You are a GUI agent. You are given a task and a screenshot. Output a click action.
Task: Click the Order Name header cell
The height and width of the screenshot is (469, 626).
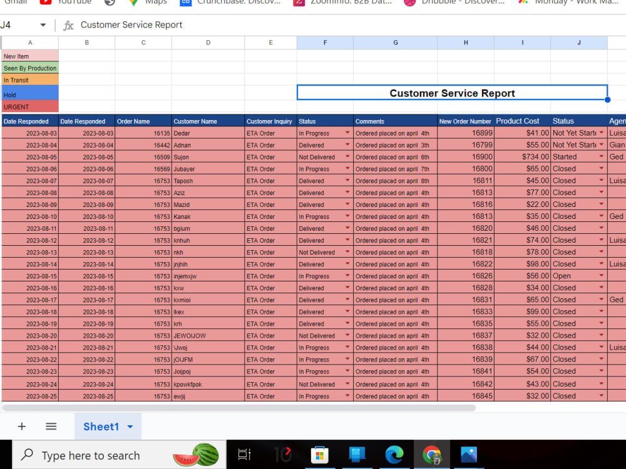(x=143, y=121)
